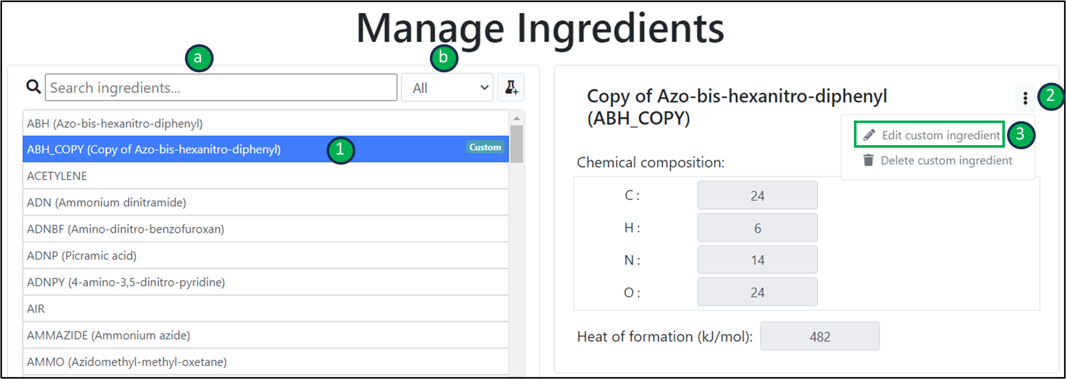Choose Delete custom ingredient menu option
The image size is (1066, 379).
point(946,161)
